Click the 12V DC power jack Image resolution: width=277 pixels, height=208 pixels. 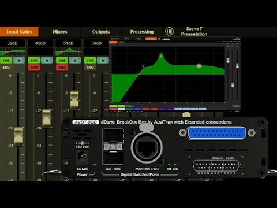(83, 157)
